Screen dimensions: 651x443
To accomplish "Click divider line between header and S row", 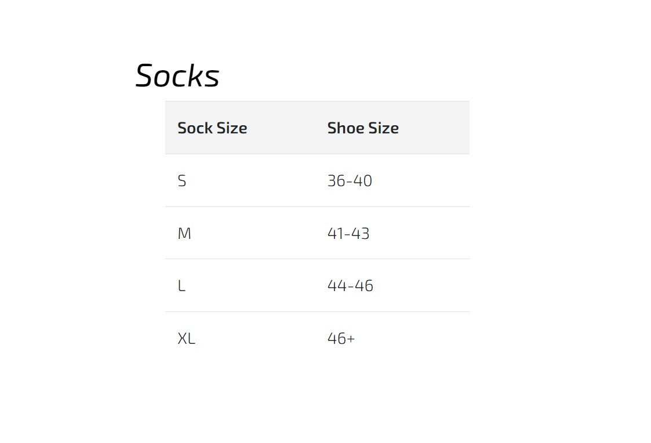I will pos(317,154).
